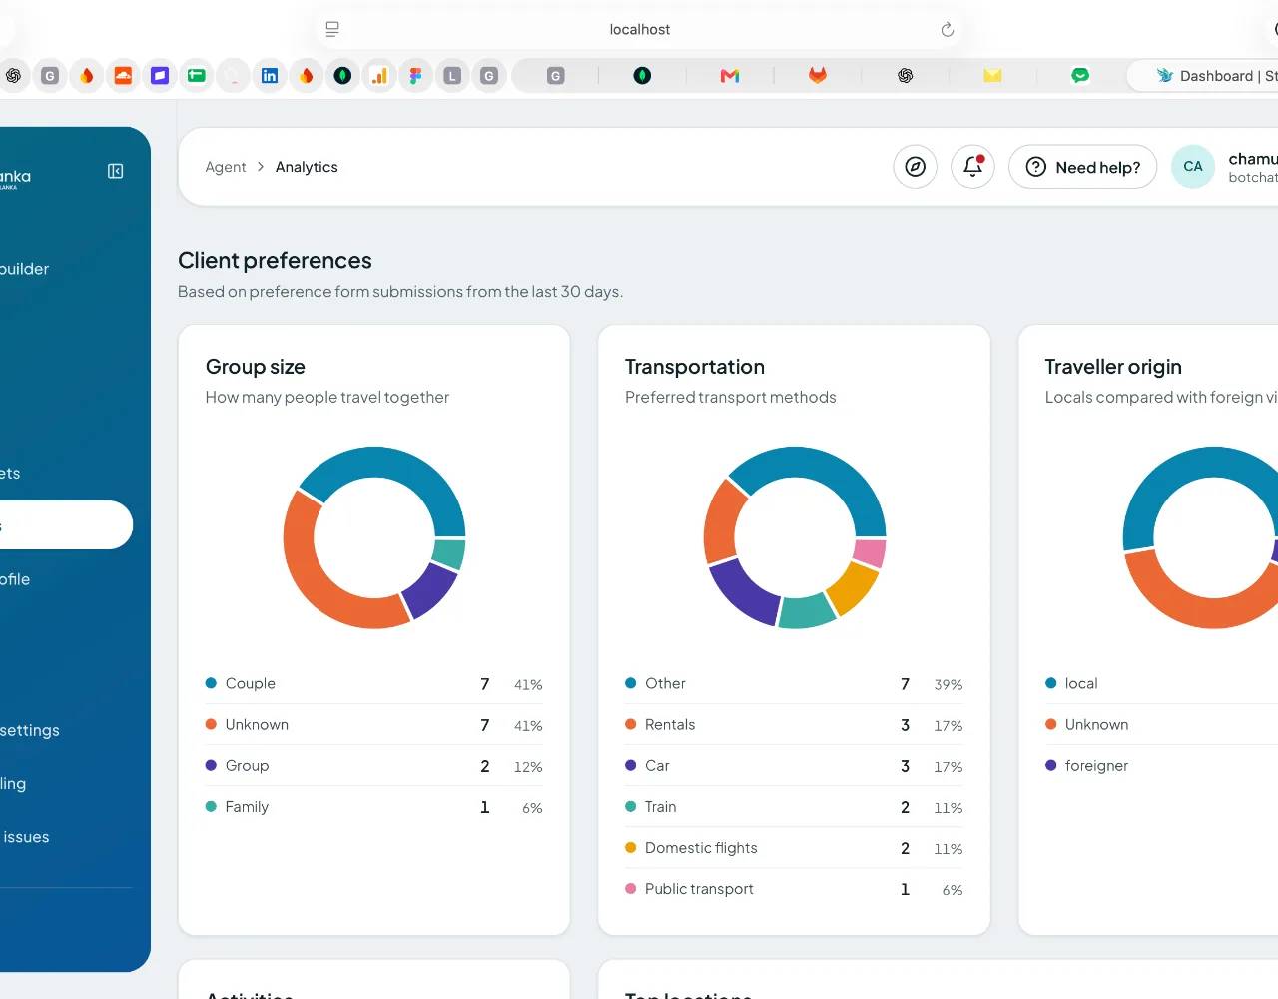Click the pink Public transport legend dot
1278x999 pixels.
pyautogui.click(x=630, y=888)
